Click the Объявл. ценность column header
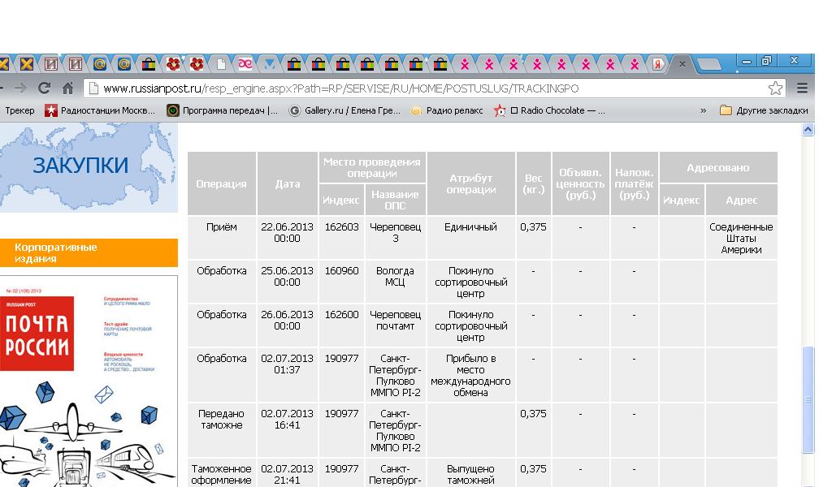Screen dimensions: 832x487 pos(580,183)
